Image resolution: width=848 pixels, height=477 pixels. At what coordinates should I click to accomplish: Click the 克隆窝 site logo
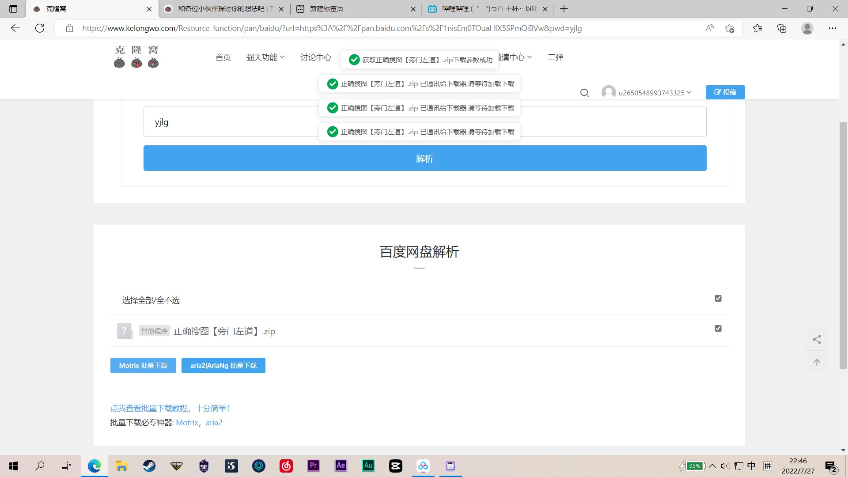click(136, 57)
